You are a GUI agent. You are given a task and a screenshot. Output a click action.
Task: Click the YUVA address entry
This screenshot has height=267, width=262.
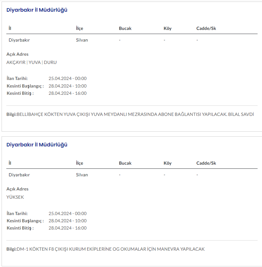(35, 62)
